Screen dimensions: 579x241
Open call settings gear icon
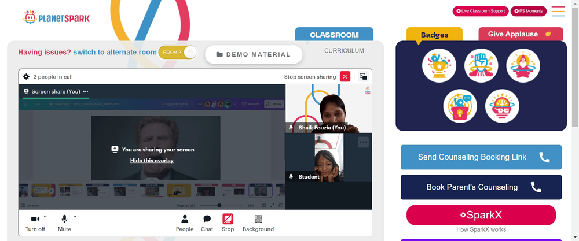point(26,77)
